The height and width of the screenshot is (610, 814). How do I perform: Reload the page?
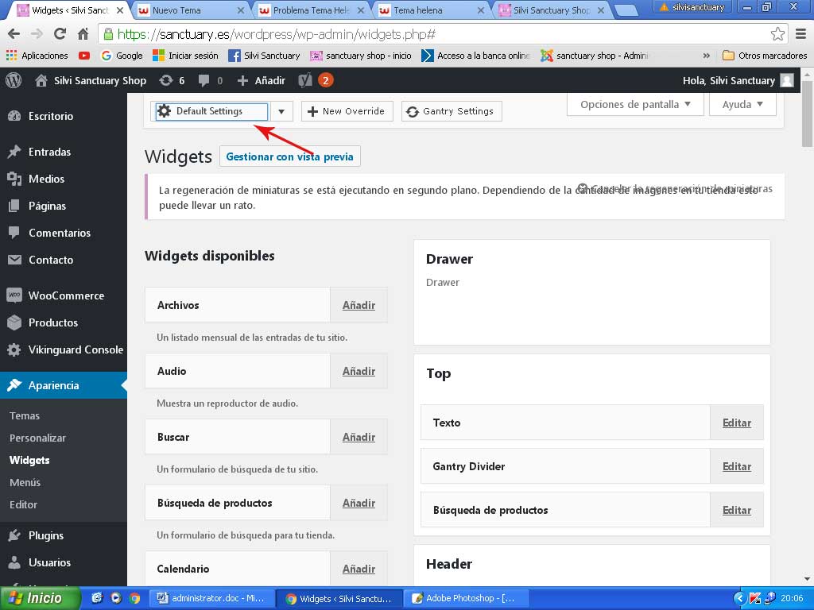point(60,34)
